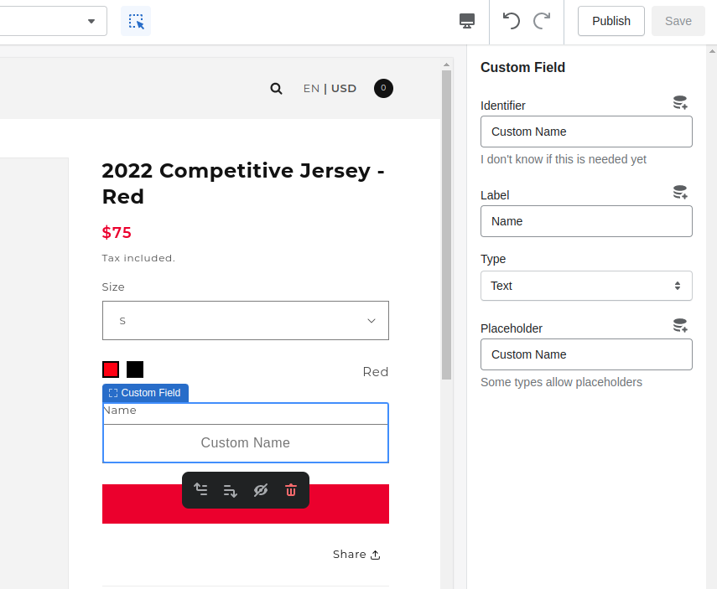This screenshot has height=589, width=717.
Task: Open the desktop preview mode icon
Action: [x=467, y=20]
